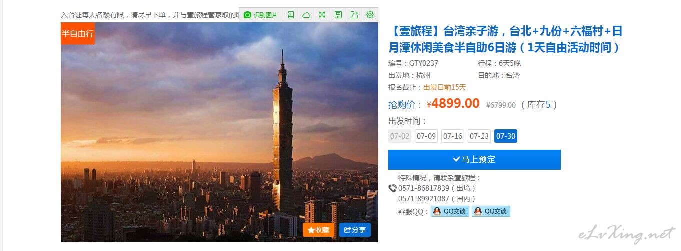Select the 07-02 departure date
Screen dimensions: 681x251
point(400,136)
